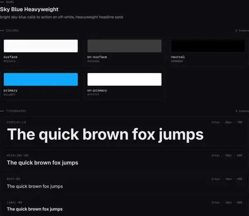Select the primary sky-blue swatch
249x216 pixels.
coord(41,79)
